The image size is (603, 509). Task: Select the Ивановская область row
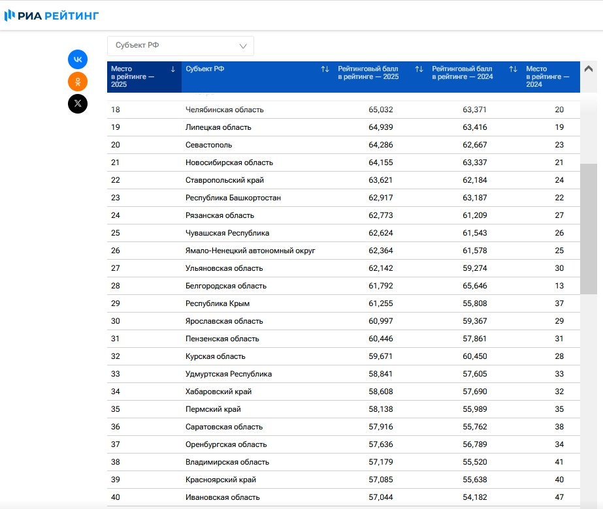tap(344, 497)
